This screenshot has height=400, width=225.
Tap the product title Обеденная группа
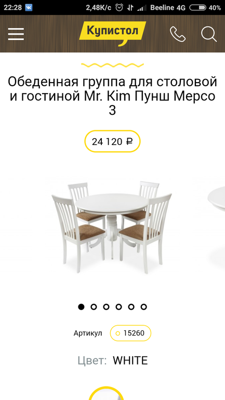pyautogui.click(x=112, y=96)
